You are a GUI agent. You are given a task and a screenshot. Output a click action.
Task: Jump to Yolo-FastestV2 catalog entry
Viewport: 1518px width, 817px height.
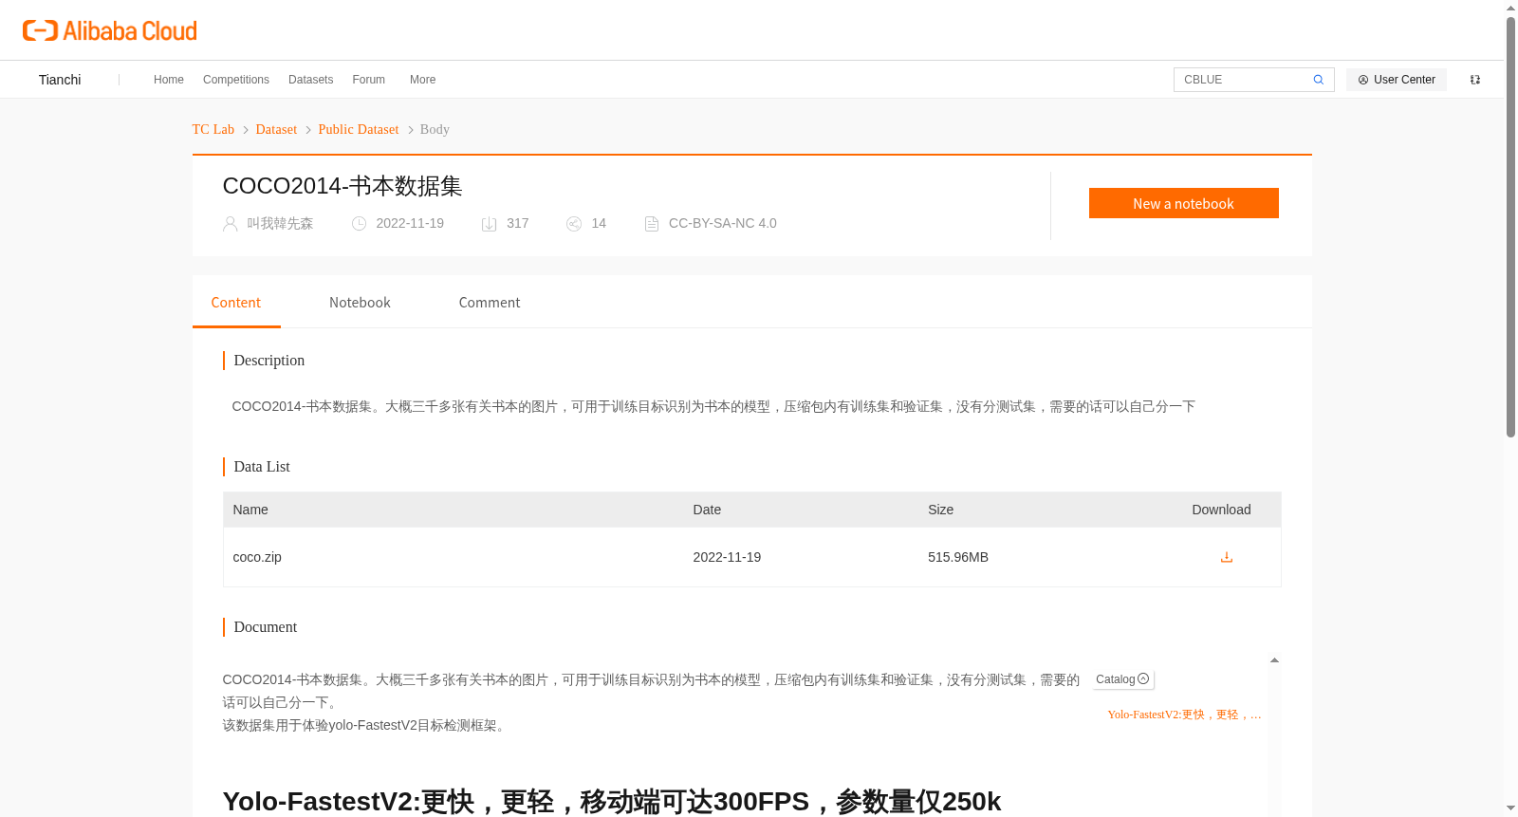point(1184,715)
